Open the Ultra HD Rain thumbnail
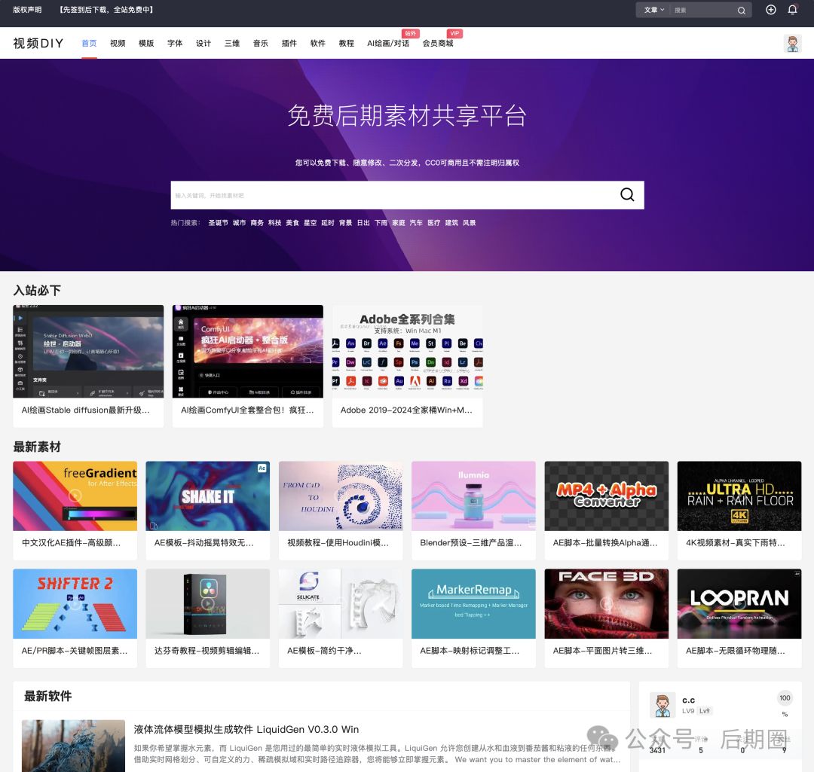The width and height of the screenshot is (814, 772). click(x=739, y=496)
